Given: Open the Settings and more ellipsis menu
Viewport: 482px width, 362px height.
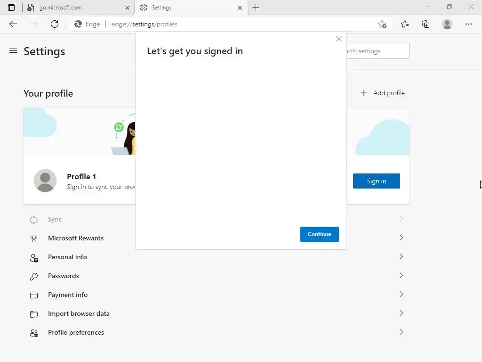Looking at the screenshot, I should pos(468,24).
